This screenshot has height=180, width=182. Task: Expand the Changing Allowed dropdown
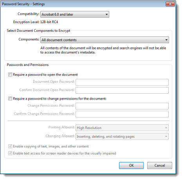click(x=122, y=136)
